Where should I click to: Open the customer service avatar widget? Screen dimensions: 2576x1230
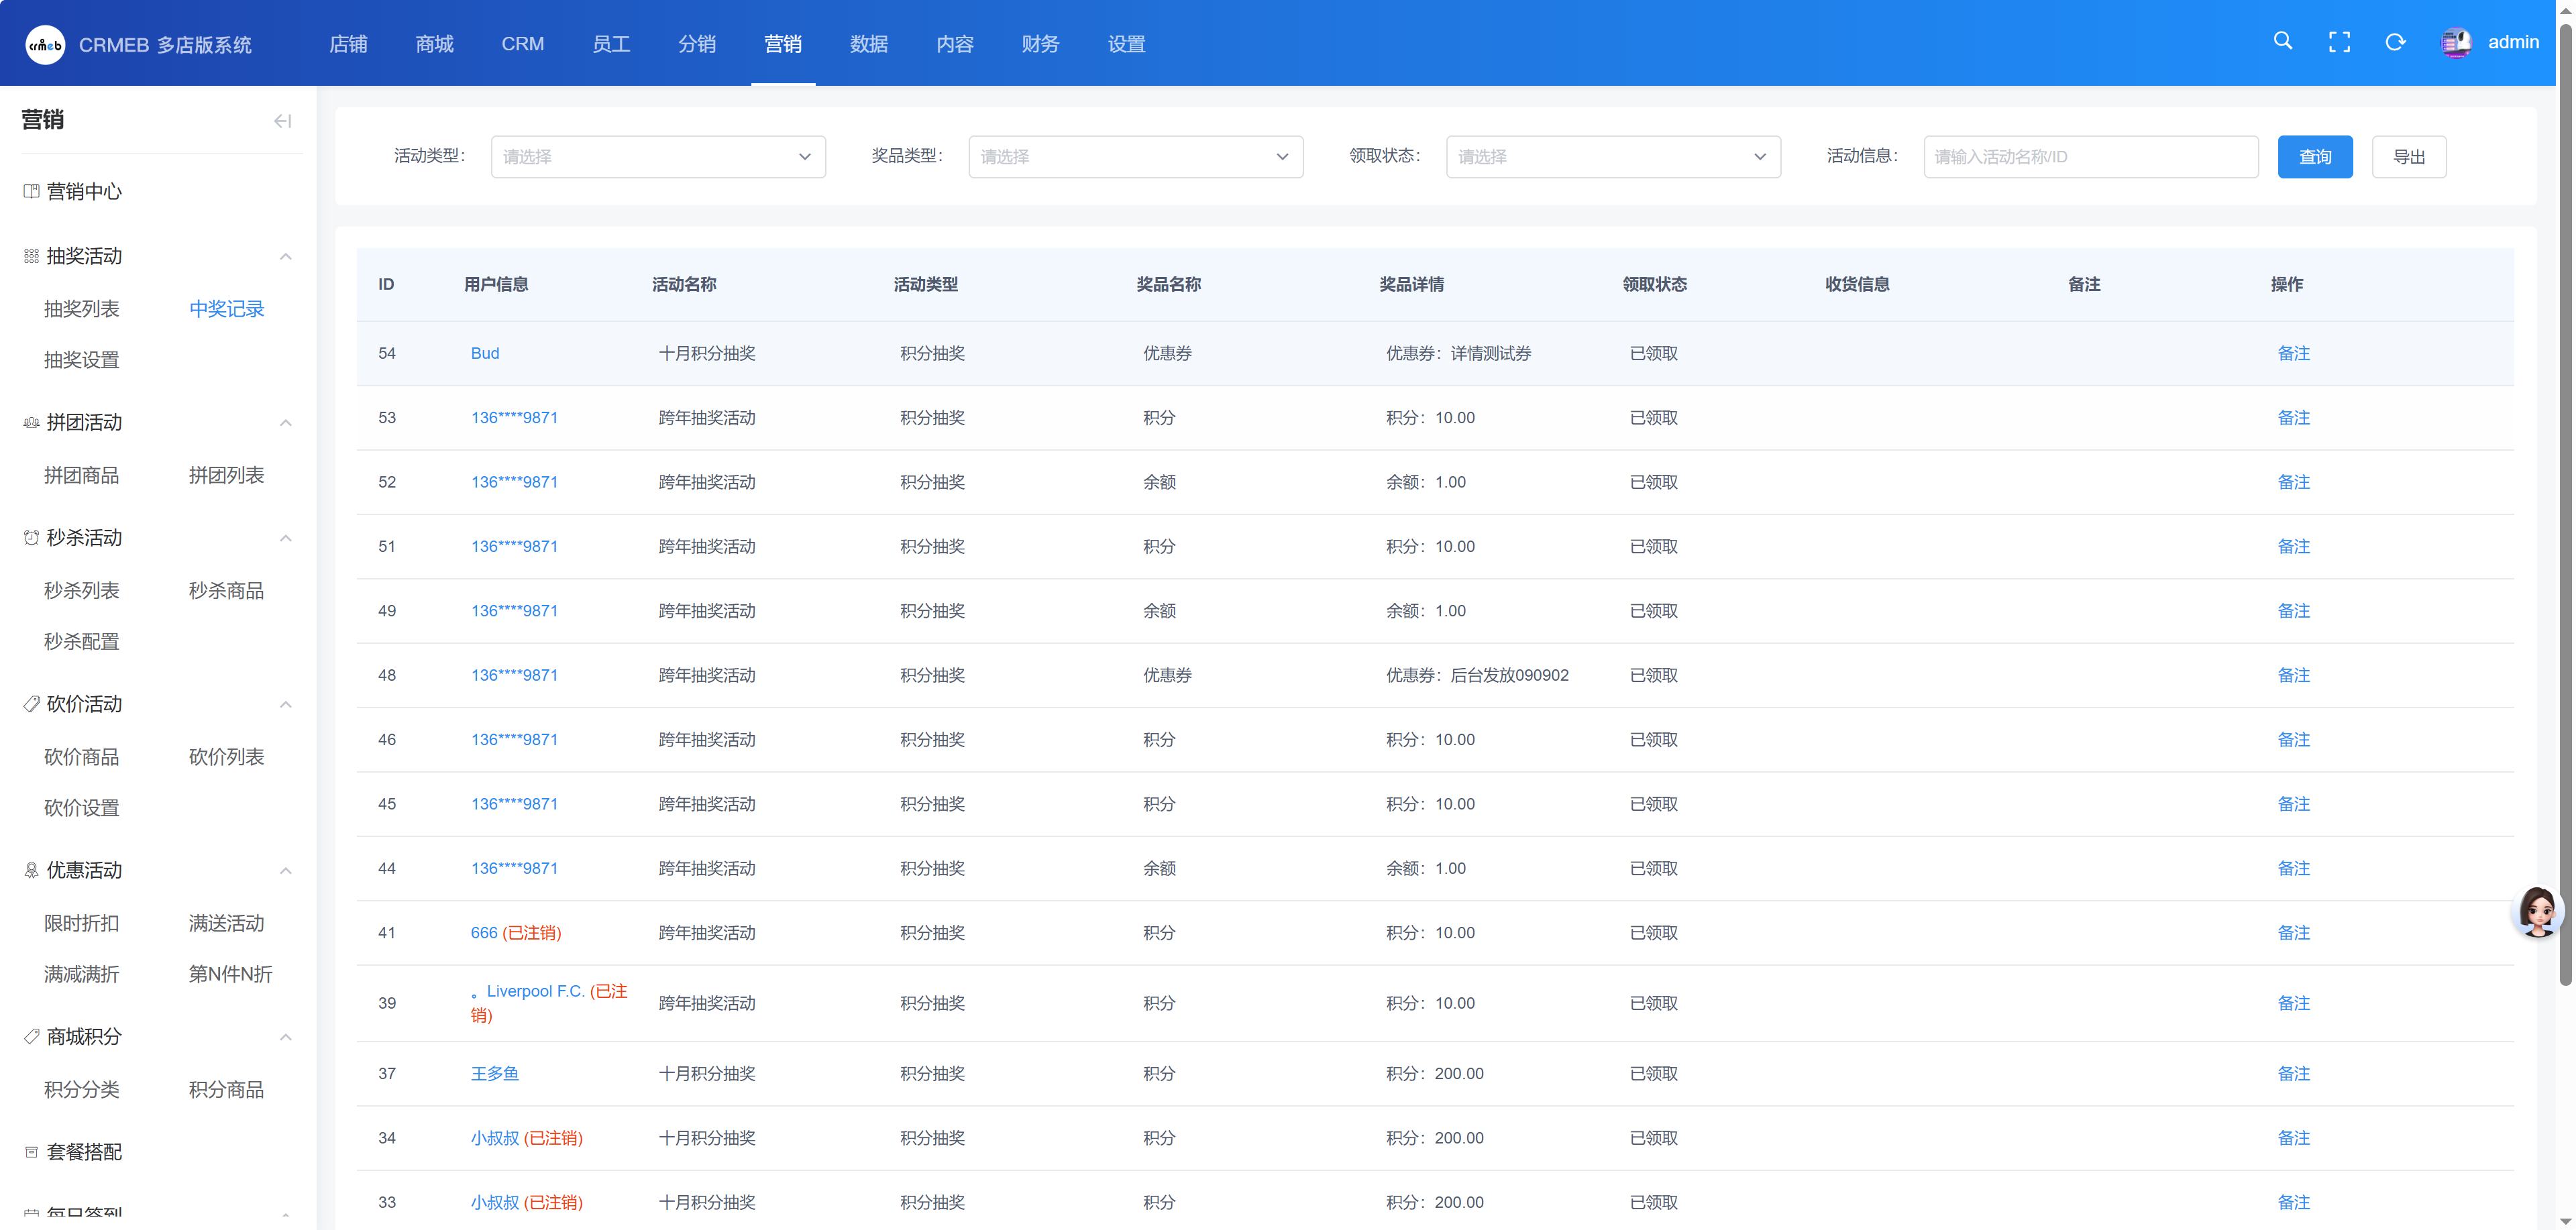click(x=2537, y=911)
